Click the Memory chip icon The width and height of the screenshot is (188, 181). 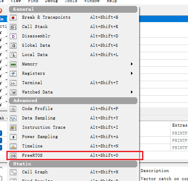13,64
